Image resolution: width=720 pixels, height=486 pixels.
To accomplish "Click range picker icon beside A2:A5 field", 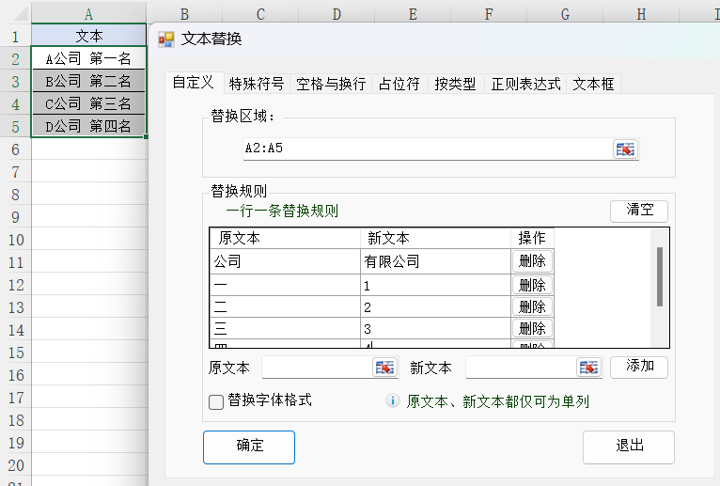I will (x=625, y=149).
